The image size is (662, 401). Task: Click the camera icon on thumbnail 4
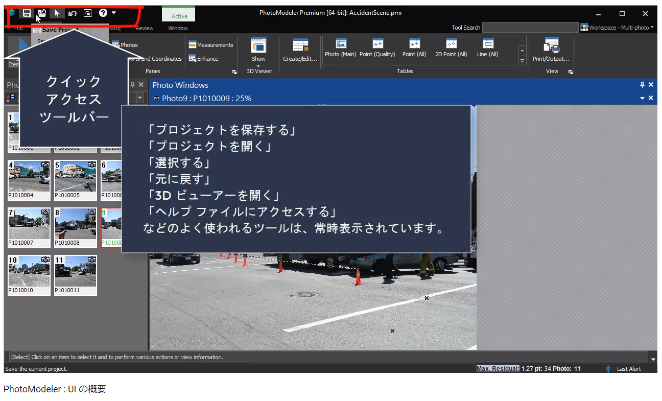pos(45,165)
